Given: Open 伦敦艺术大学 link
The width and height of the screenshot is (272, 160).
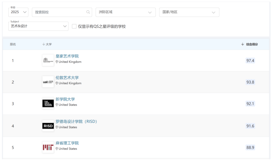Looking at the screenshot, I should point(67,78).
